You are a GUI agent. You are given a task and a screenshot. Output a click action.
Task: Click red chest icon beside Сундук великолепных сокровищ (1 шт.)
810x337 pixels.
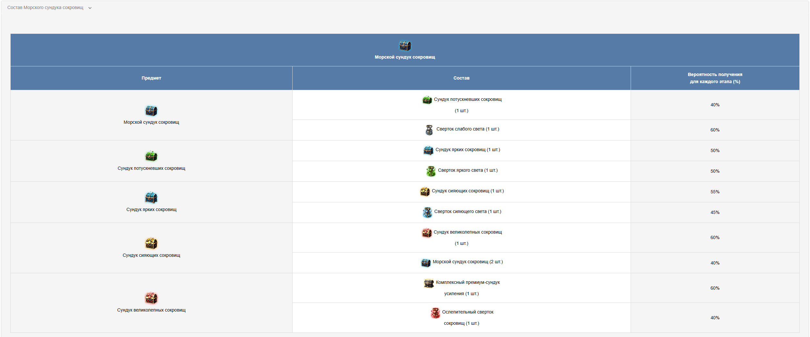[x=427, y=233]
